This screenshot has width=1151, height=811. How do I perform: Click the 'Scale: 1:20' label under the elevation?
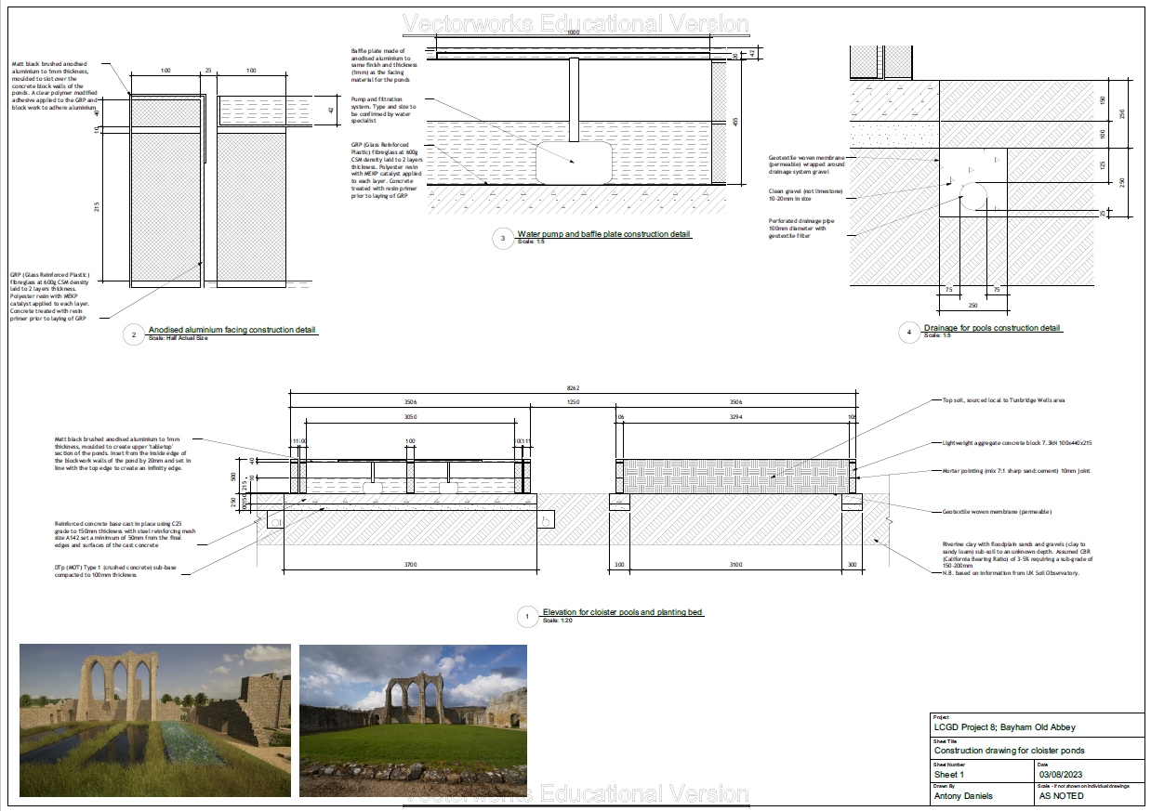click(x=558, y=621)
